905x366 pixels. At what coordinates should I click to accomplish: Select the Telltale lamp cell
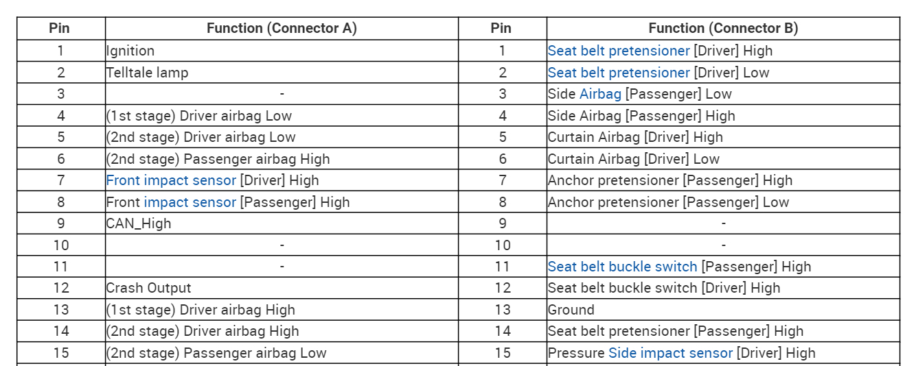coord(147,73)
